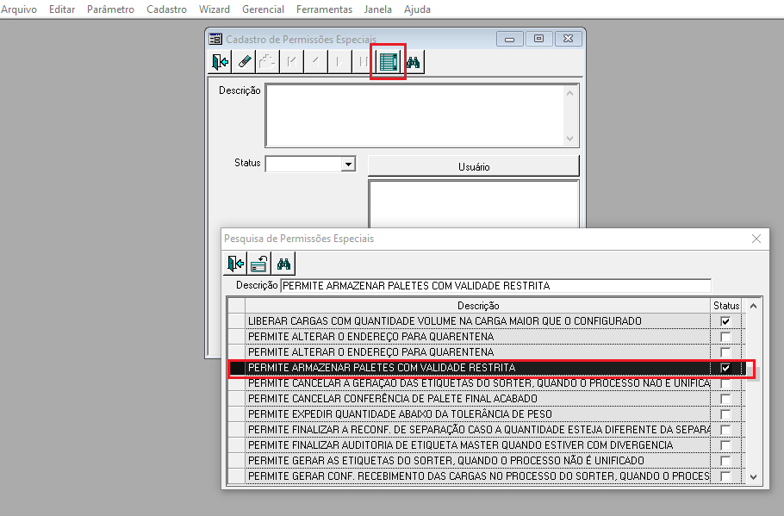Screen dimensions: 784x516
Task: Go to next record in Cadastro toolbar
Action: click(x=339, y=62)
